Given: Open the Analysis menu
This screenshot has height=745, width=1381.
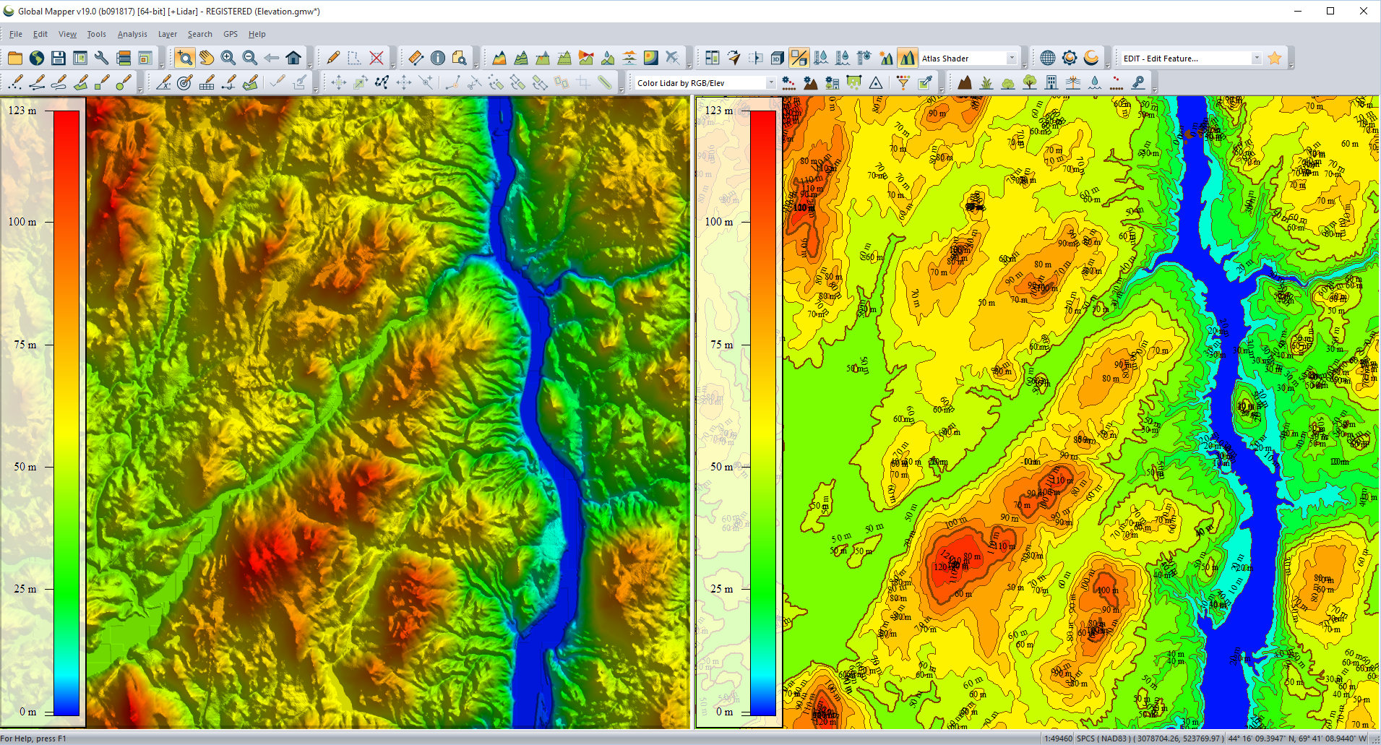Looking at the screenshot, I should tap(132, 34).
